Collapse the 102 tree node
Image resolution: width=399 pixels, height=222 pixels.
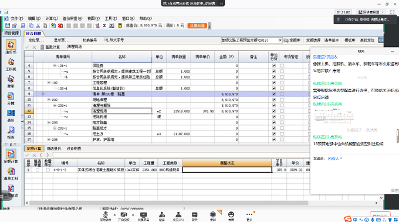click(49, 83)
